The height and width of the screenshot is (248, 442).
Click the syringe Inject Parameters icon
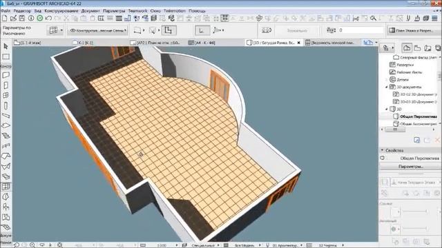point(417,19)
